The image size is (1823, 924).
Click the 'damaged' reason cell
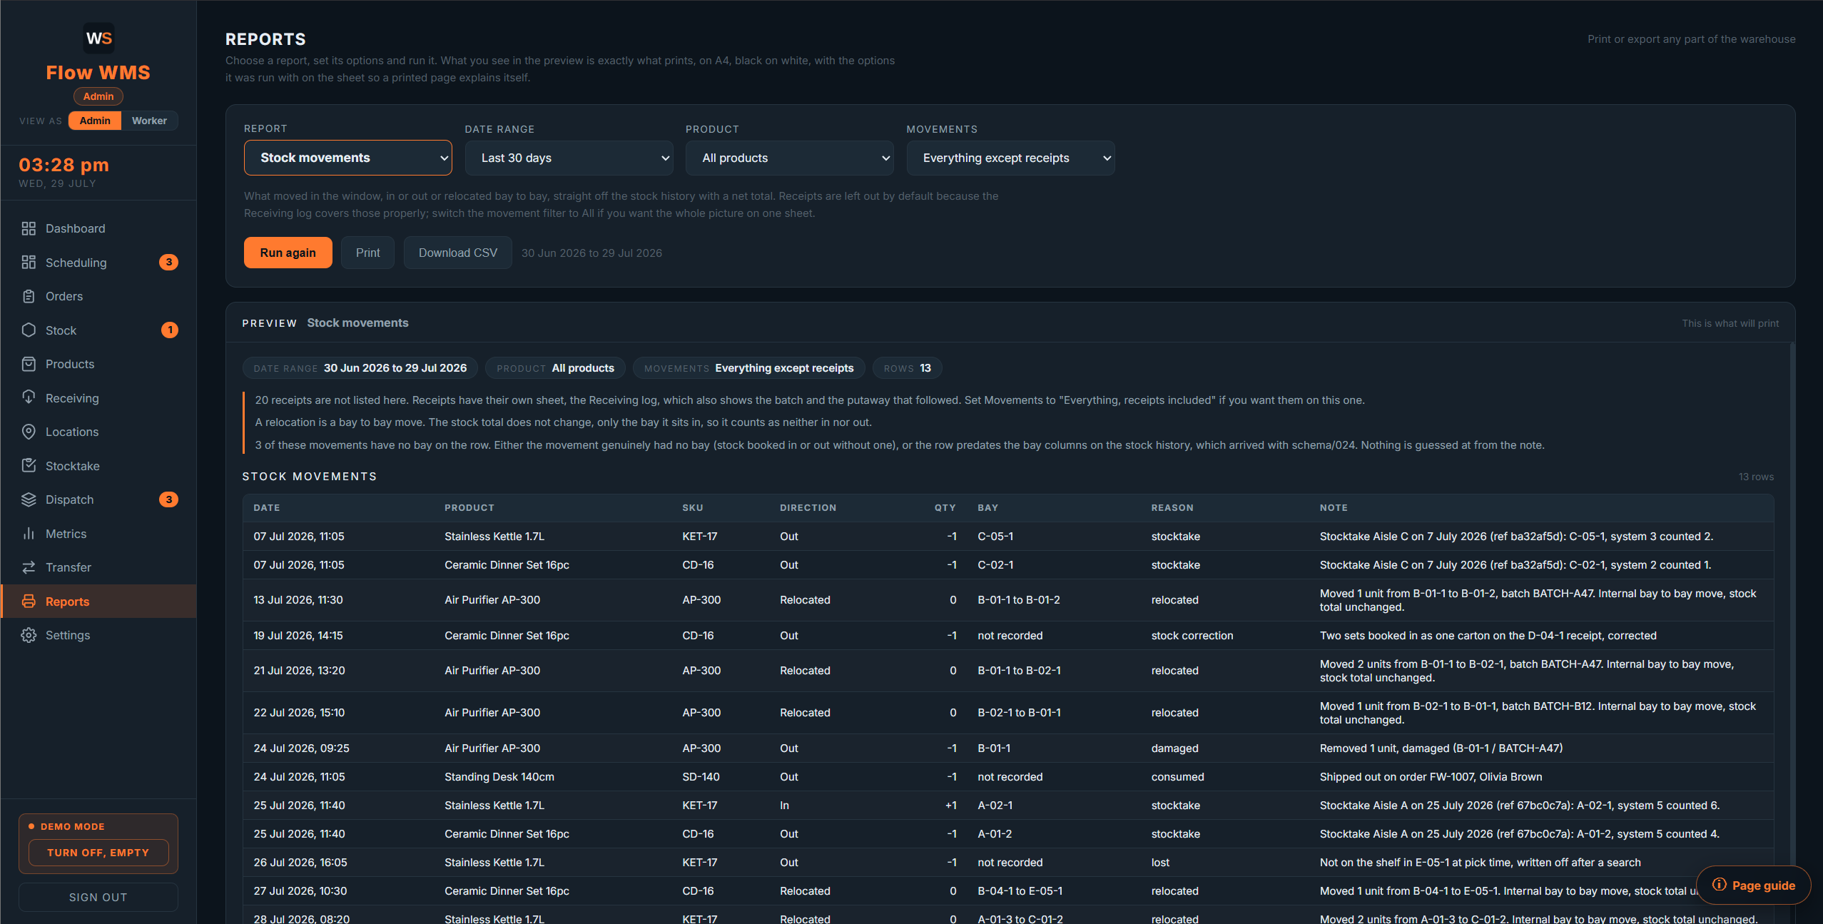coord(1174,748)
